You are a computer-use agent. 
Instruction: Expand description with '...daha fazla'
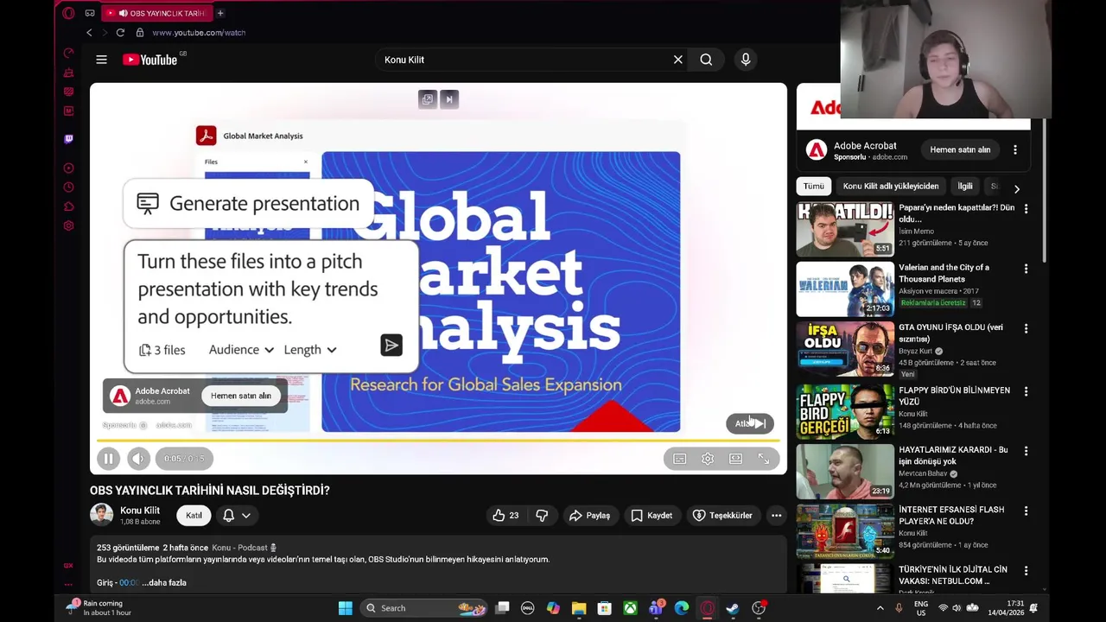tap(164, 583)
